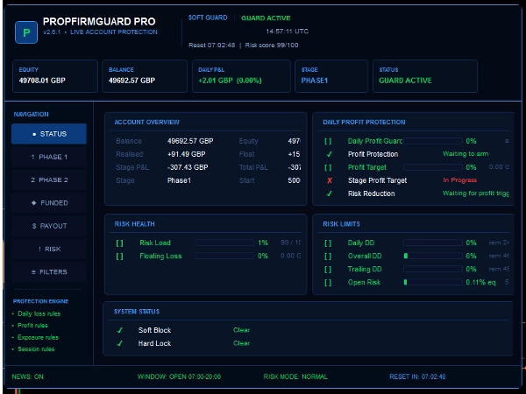This screenshot has width=526, height=394.
Task: Click the RISK LIMITS panel heading
Action: click(342, 224)
